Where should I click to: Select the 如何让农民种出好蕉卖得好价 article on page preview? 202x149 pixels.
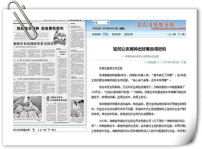tap(35, 44)
